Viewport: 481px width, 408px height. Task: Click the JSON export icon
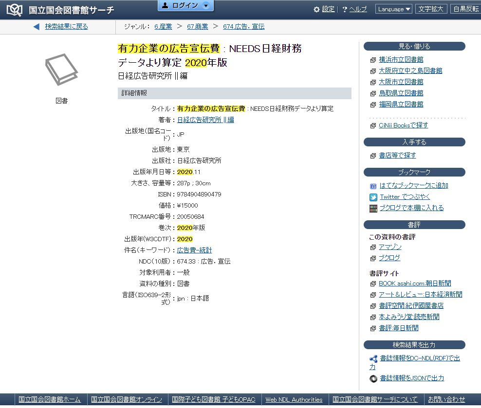click(x=373, y=379)
